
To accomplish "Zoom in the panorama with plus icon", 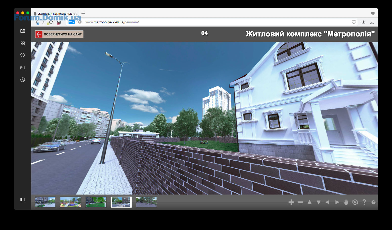I will coord(291,202).
